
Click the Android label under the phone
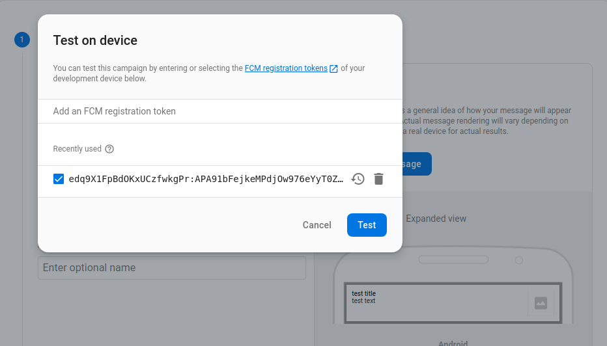pos(453,343)
